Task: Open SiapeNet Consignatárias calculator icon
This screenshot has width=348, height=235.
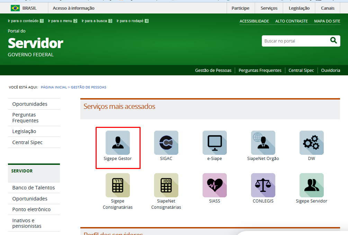Action: pos(166,185)
